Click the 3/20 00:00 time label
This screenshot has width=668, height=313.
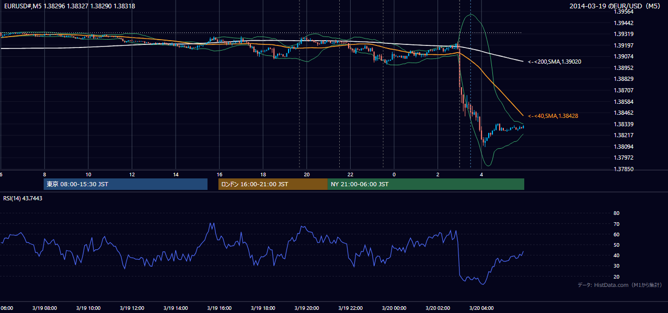tap(394, 308)
